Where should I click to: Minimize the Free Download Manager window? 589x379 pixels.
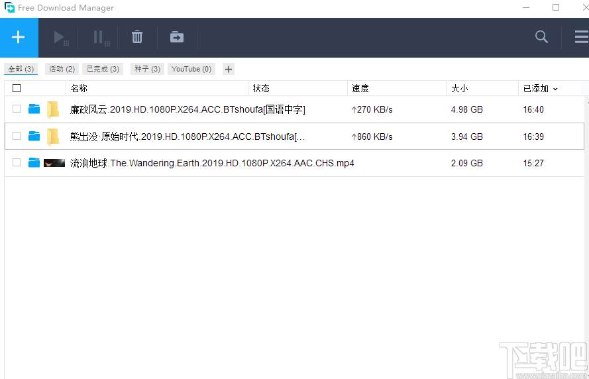526,7
